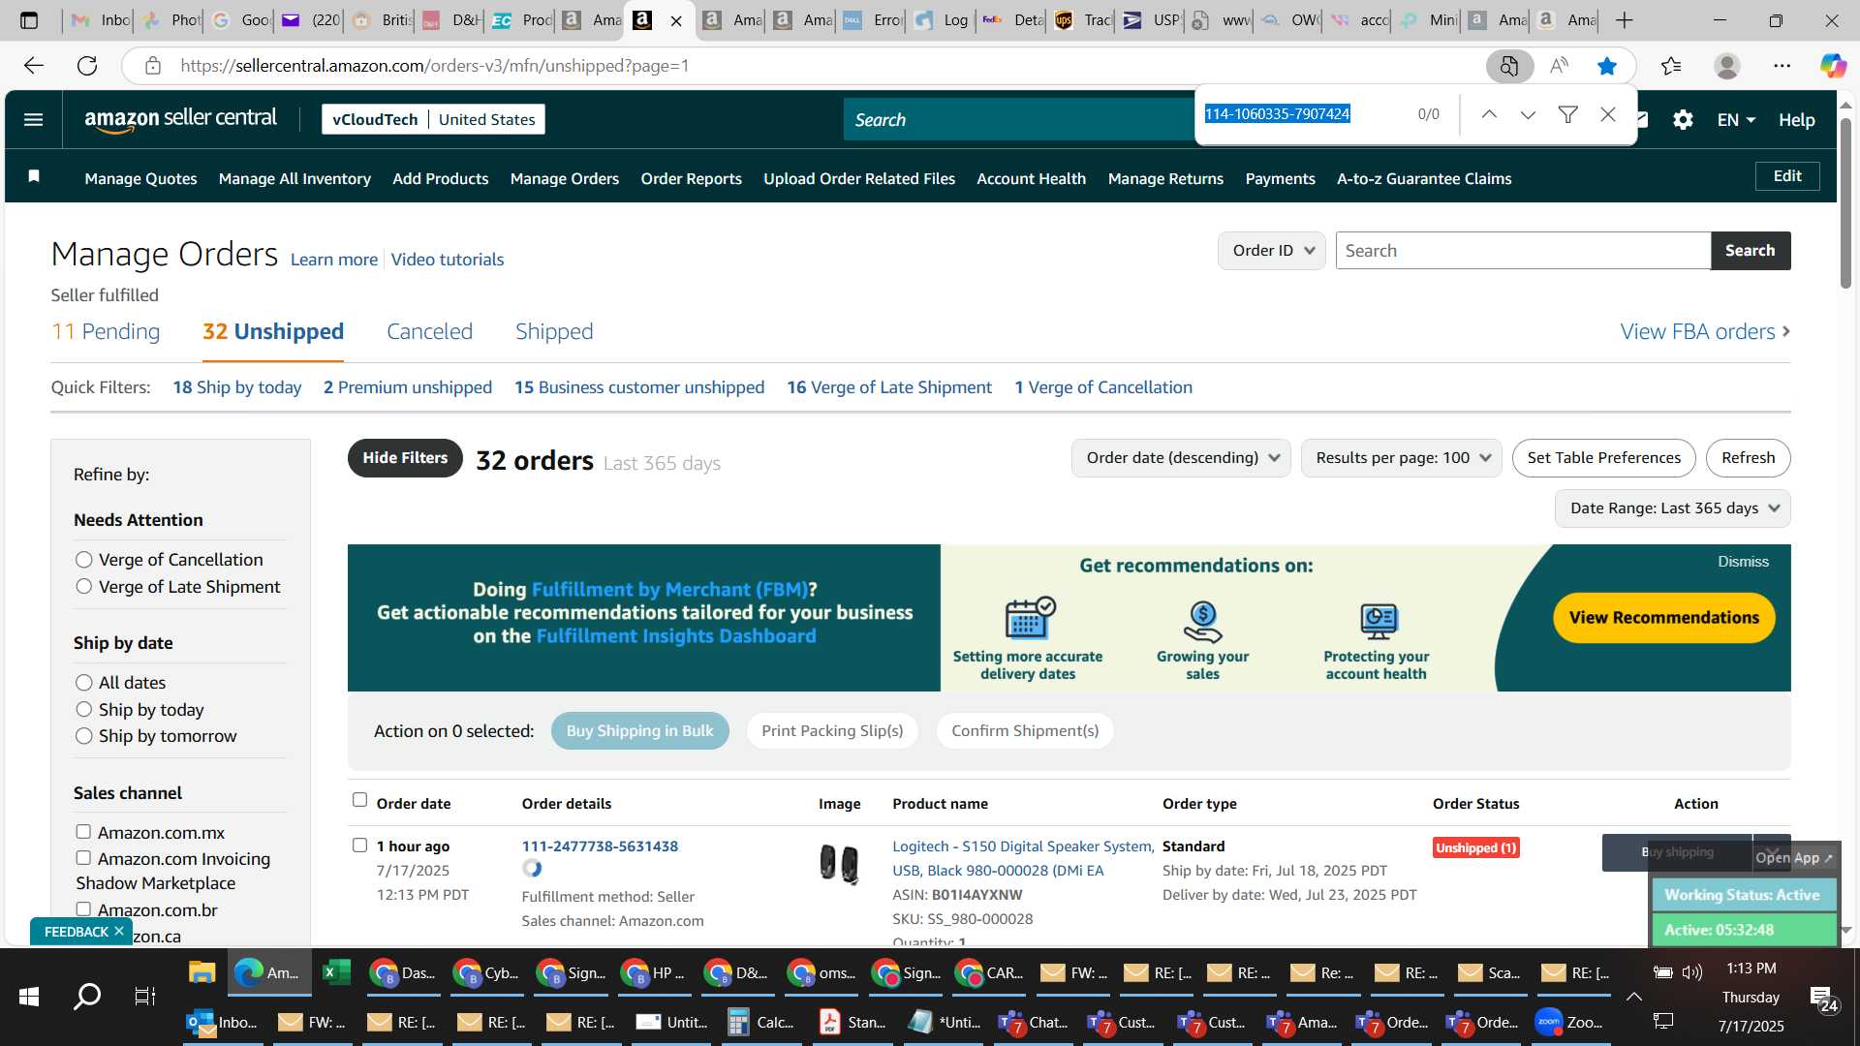
Task: Click the favorites star in address bar
Action: 1607,66
